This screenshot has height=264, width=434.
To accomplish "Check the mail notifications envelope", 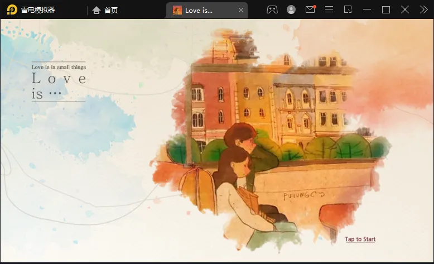I will tap(310, 9).
